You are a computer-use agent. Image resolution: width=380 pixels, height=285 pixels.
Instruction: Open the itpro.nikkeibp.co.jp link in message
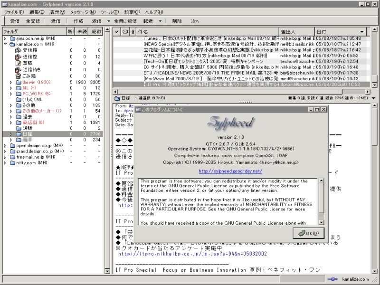192,254
